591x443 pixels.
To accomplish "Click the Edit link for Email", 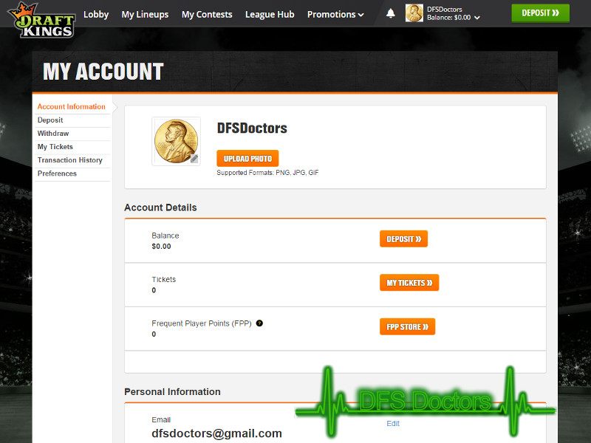I will click(393, 423).
